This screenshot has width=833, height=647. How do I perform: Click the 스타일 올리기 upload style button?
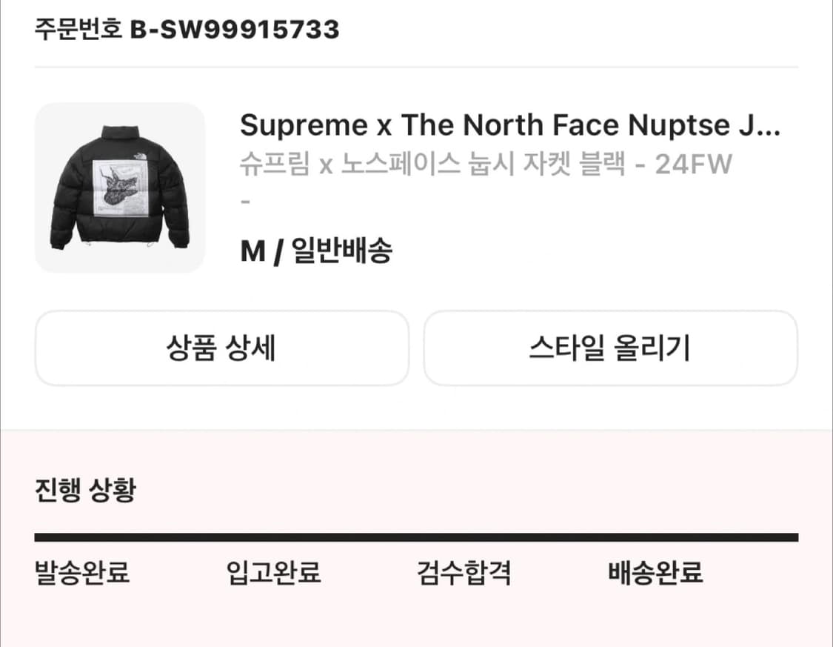612,348
